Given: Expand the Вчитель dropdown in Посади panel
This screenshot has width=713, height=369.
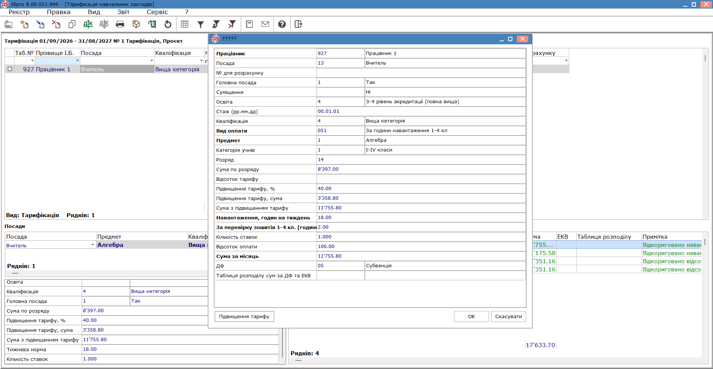Looking at the screenshot, I should (x=93, y=245).
